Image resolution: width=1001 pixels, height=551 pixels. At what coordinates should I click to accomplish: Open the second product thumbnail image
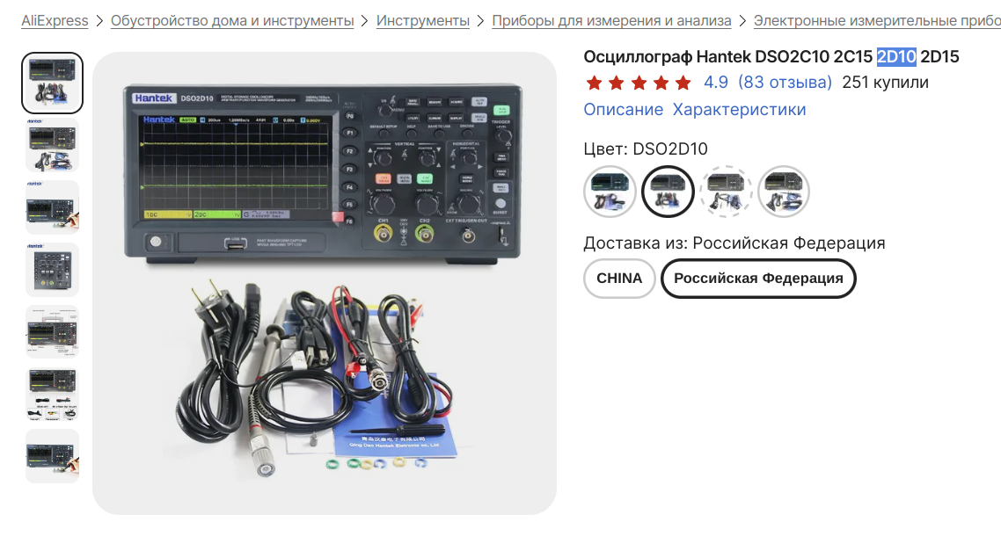(53, 145)
